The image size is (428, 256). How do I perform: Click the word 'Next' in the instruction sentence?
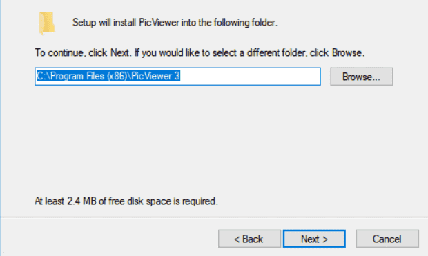pyautogui.click(x=119, y=52)
